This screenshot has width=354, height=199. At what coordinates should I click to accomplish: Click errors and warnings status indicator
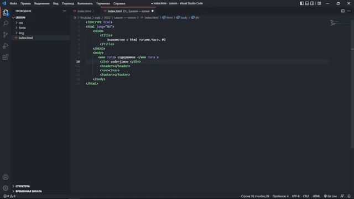point(9,196)
